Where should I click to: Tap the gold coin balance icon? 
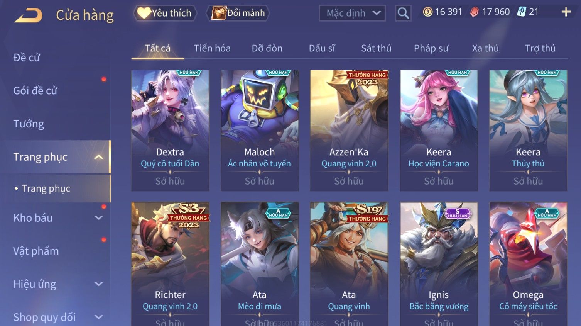click(427, 12)
